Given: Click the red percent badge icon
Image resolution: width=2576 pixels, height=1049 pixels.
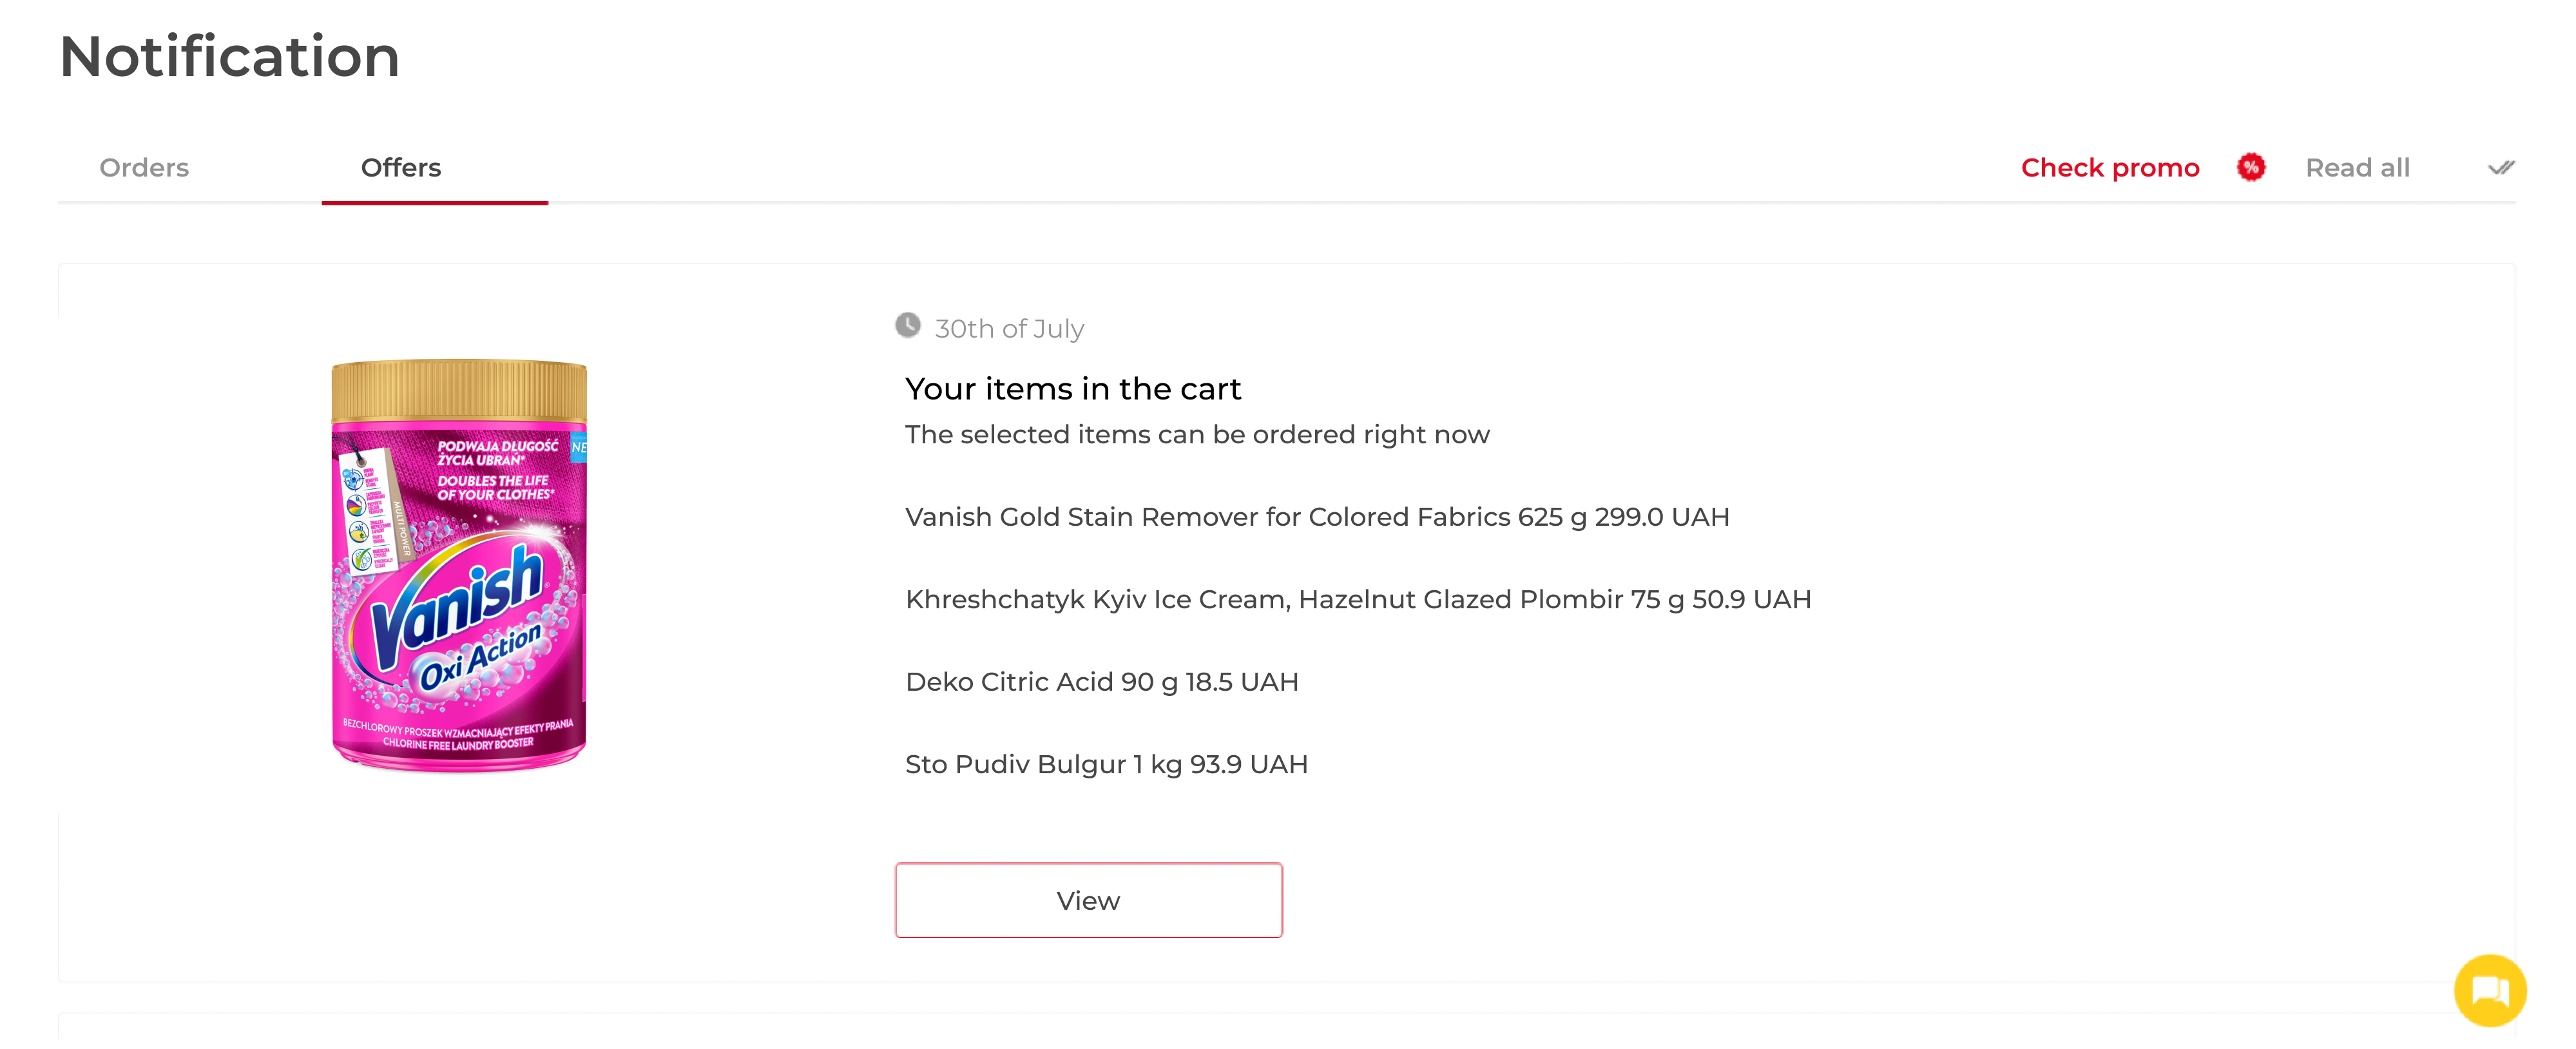Looking at the screenshot, I should [2250, 167].
